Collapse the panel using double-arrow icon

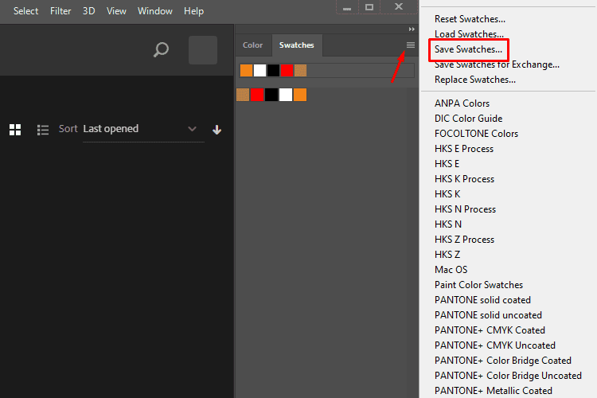[412, 29]
